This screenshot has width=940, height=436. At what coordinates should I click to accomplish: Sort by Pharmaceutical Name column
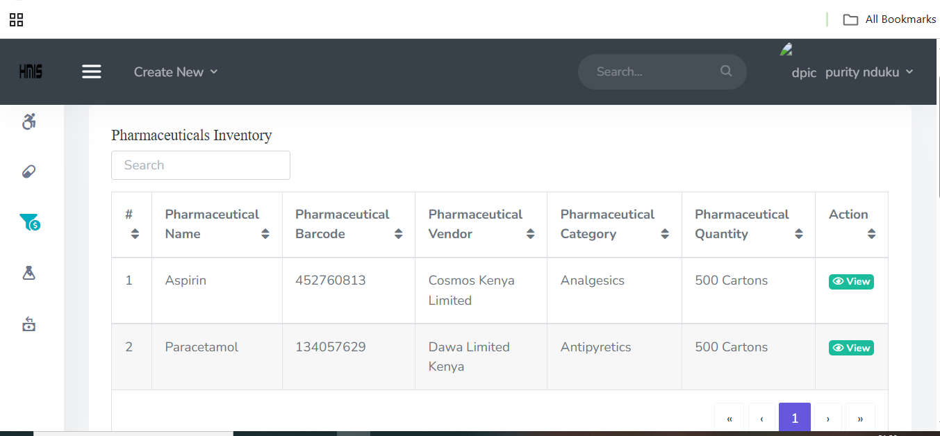pyautogui.click(x=265, y=234)
